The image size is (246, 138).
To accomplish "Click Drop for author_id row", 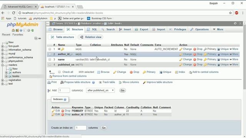I will click(x=198, y=54).
